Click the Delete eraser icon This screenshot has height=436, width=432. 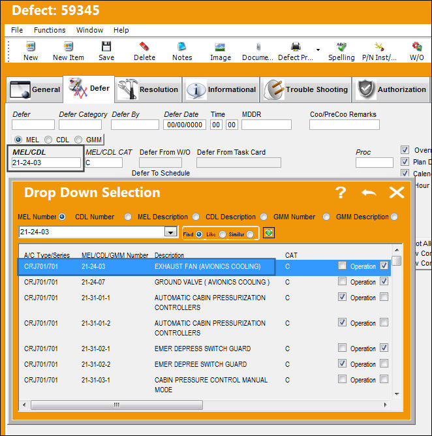pos(144,46)
